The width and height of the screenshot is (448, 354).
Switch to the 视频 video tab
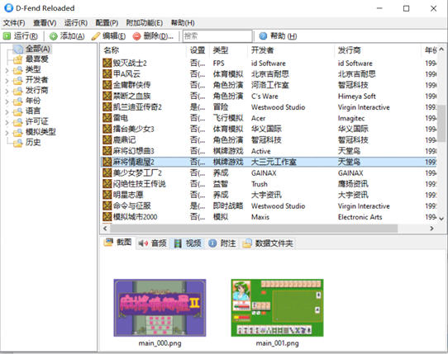click(x=188, y=243)
